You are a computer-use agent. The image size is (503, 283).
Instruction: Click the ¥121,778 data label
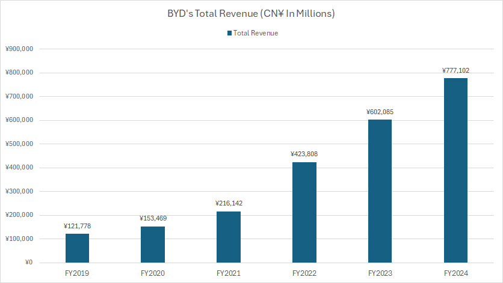77,227
